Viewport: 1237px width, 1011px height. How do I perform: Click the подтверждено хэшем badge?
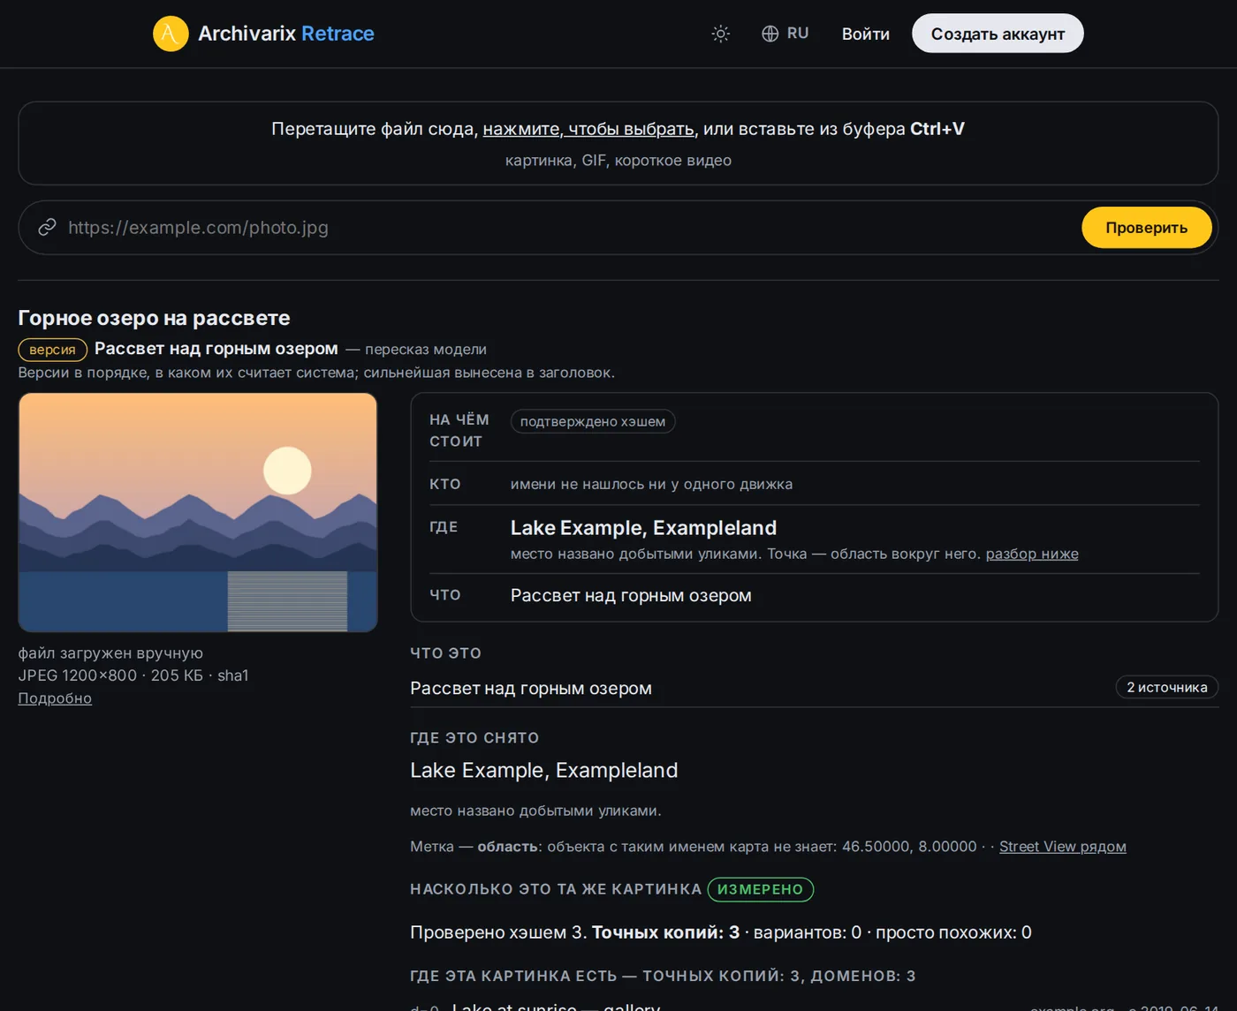click(x=593, y=422)
